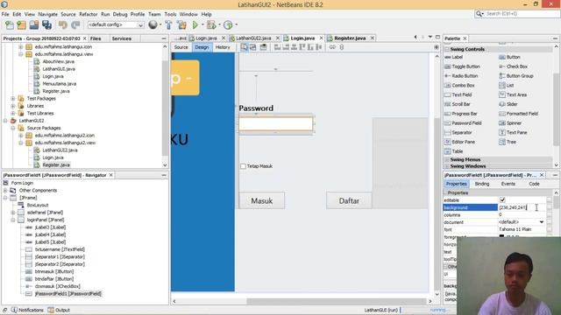
Task: Select the Selection Mode designer icon
Action: [245, 47]
